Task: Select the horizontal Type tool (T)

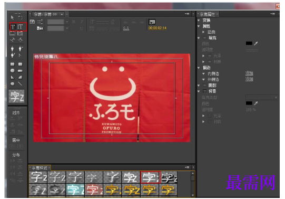Action: [x=13, y=27]
